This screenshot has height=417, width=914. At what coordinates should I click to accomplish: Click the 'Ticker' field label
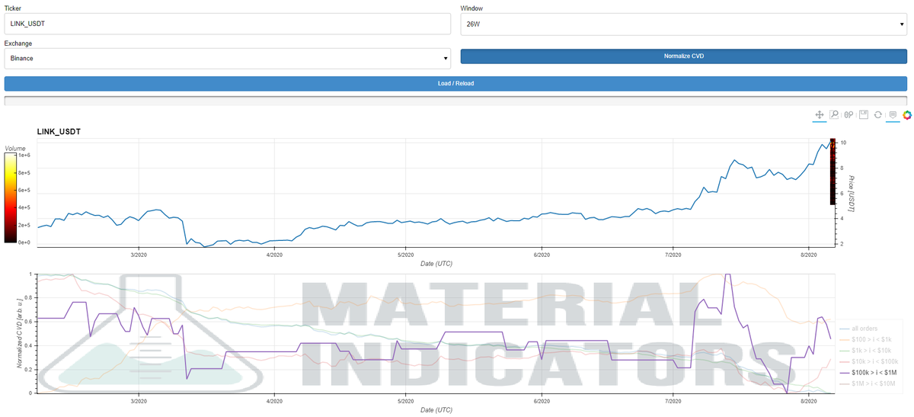pos(13,8)
